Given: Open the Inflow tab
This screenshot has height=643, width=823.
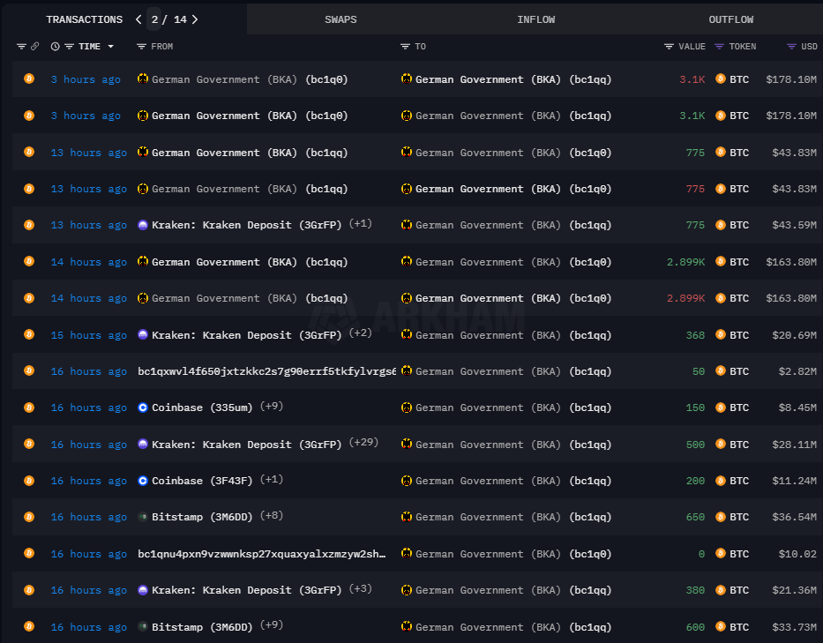Looking at the screenshot, I should point(536,19).
